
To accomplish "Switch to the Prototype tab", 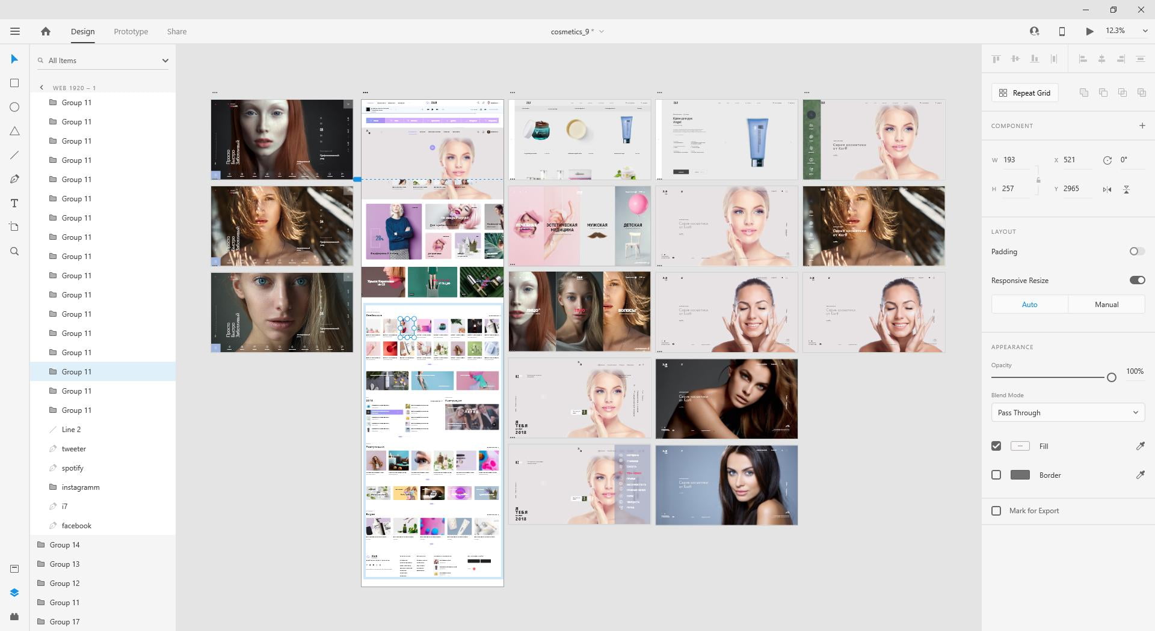I will [x=131, y=31].
